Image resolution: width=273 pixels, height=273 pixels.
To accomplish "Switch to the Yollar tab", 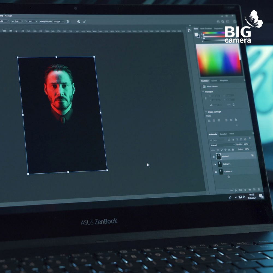I will tap(232, 134).
